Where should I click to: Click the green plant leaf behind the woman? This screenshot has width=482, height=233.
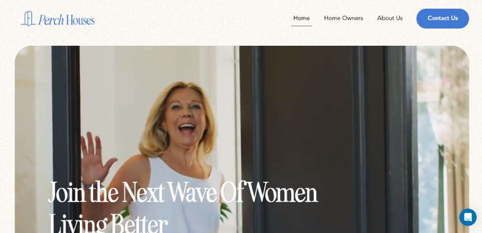[226, 212]
